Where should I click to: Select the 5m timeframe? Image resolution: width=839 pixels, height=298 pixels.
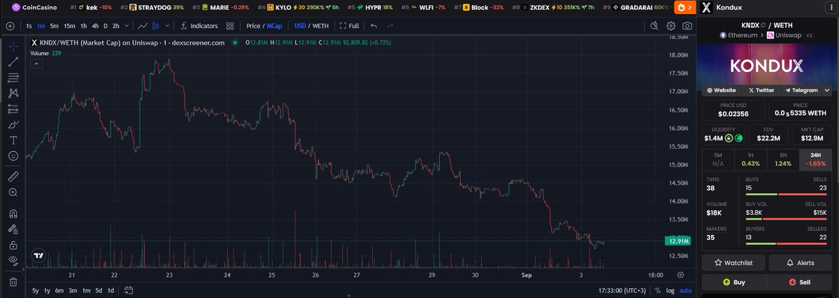pos(55,26)
